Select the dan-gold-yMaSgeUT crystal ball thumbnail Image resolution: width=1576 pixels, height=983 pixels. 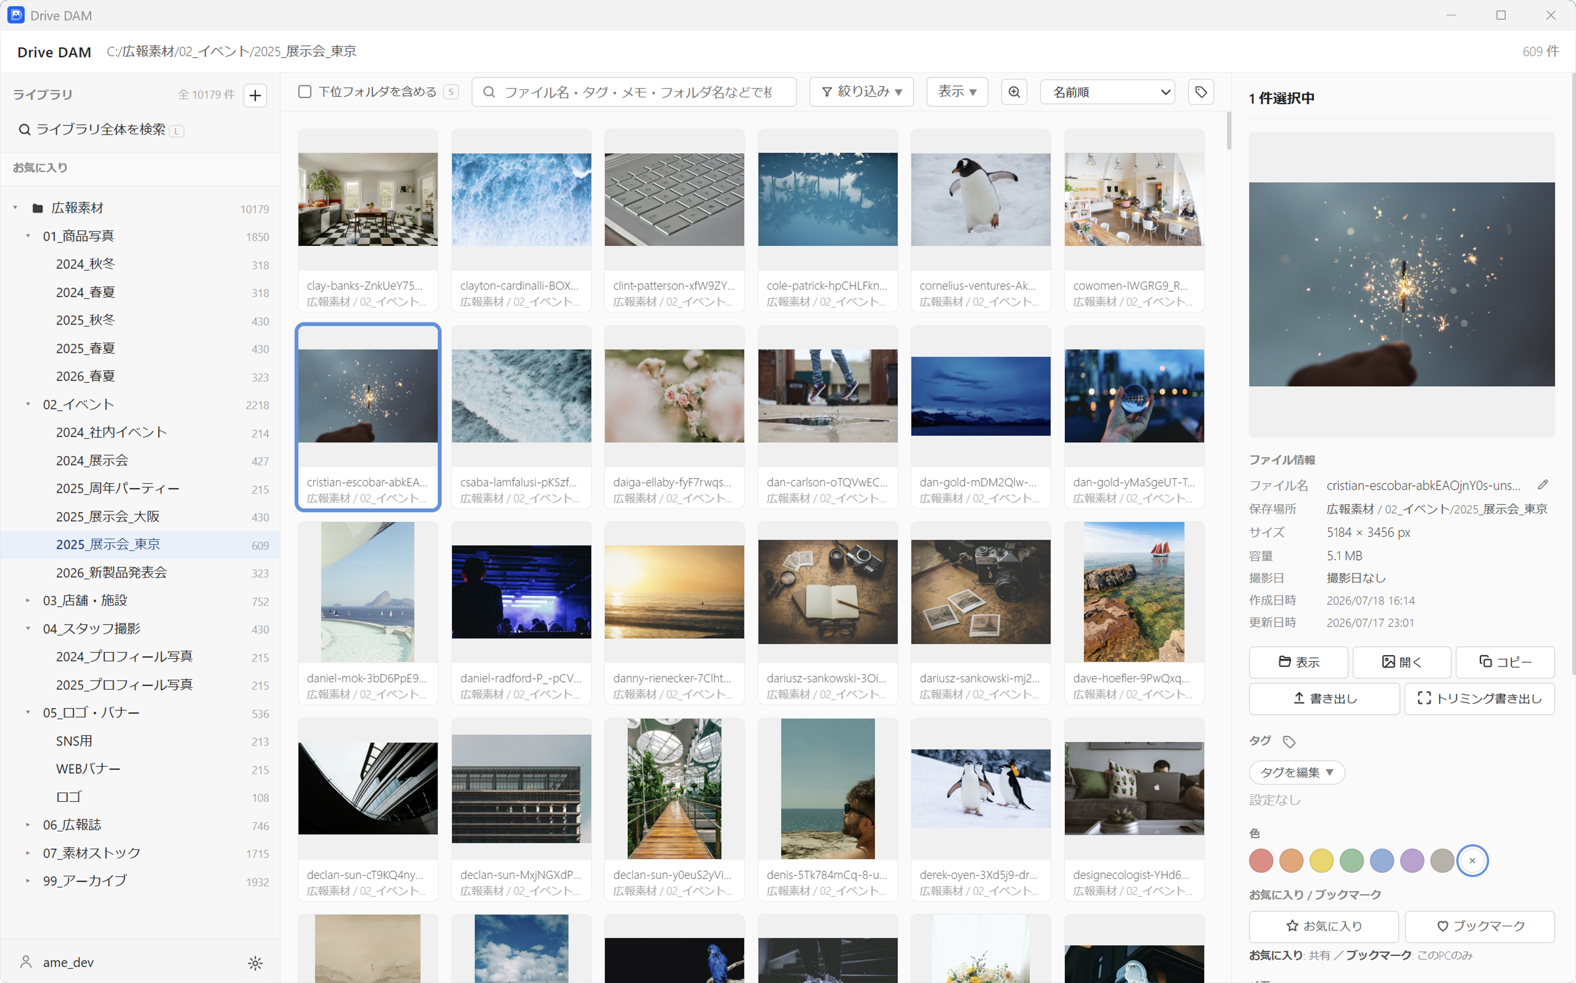pyautogui.click(x=1134, y=396)
